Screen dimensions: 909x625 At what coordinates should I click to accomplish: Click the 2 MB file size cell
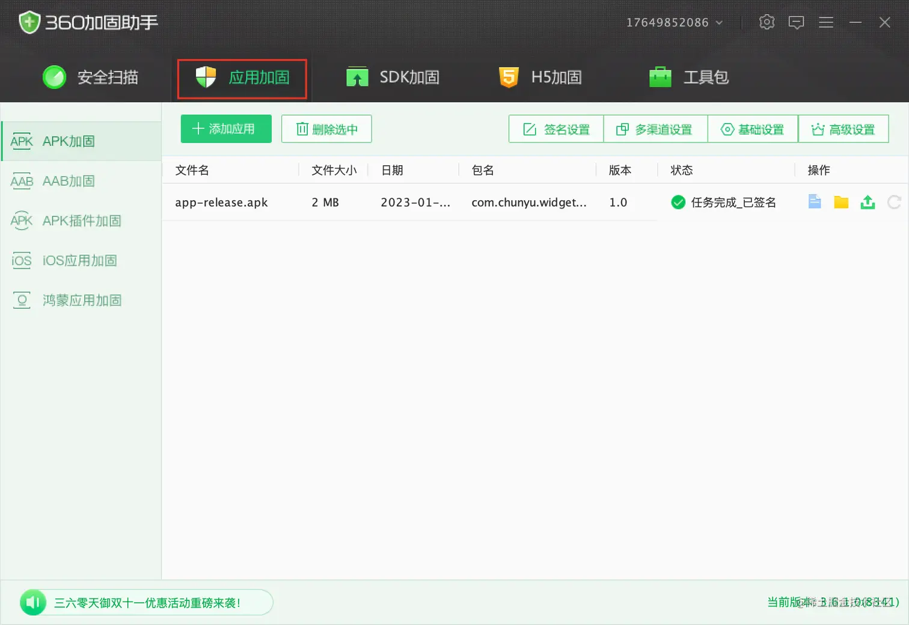tap(325, 203)
